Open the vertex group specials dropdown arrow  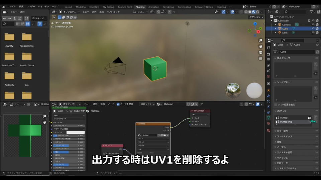316,73
